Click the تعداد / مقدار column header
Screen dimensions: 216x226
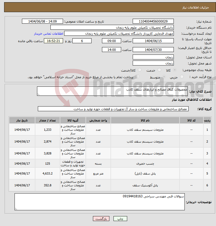(x=47, y=120)
